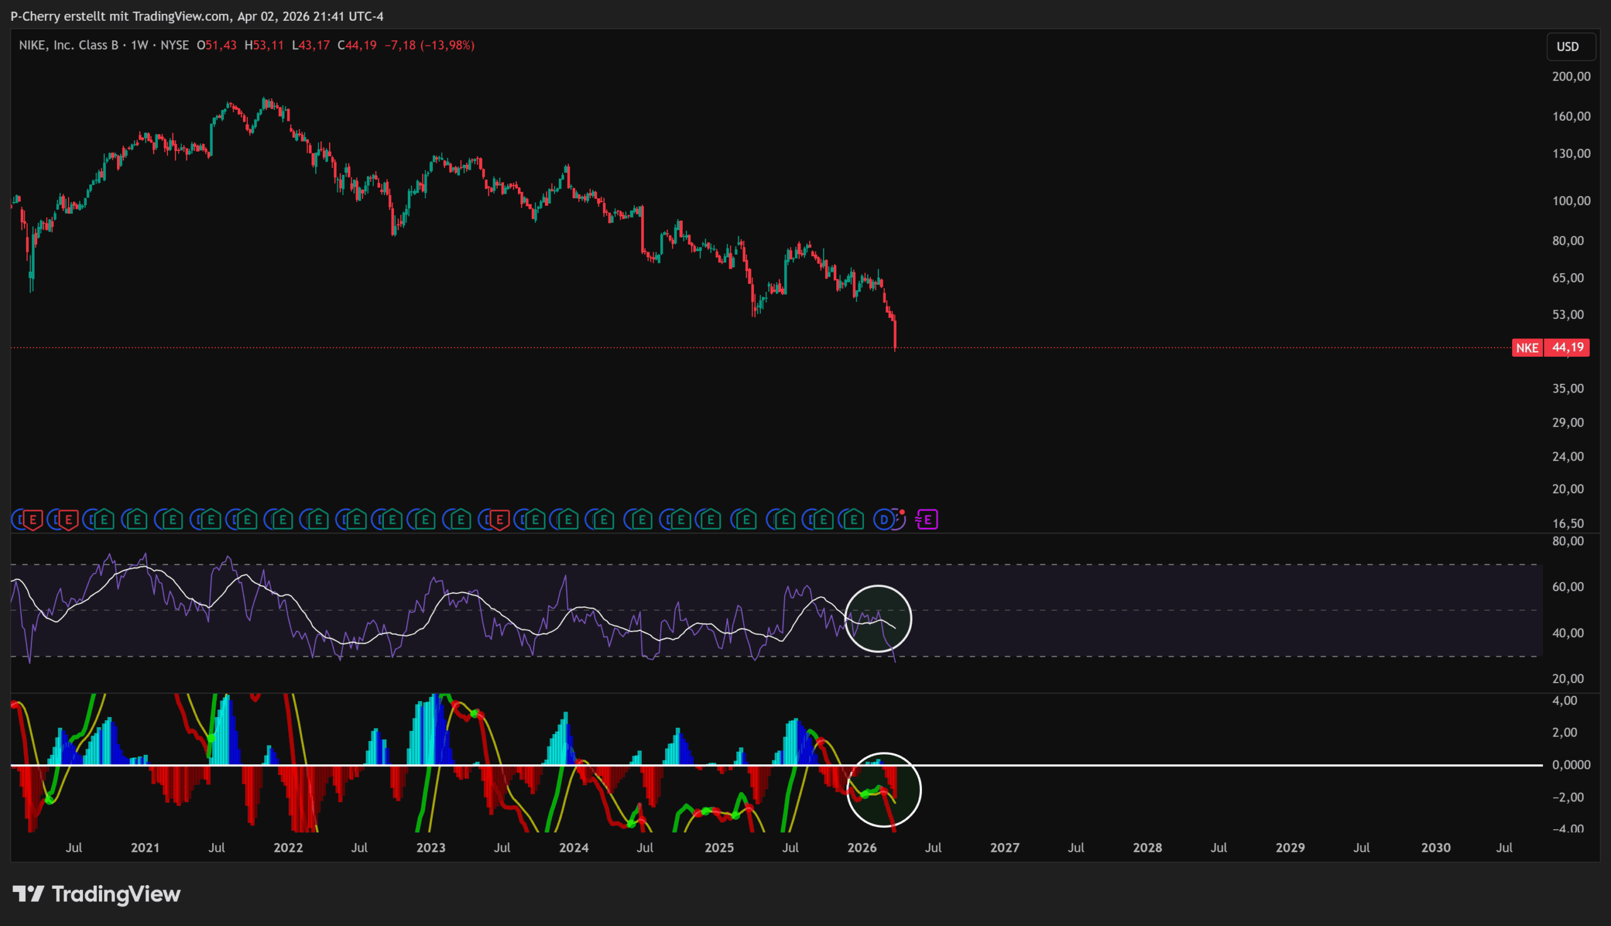The height and width of the screenshot is (926, 1611).
Task: Click the leftmost red earnings E marker
Action: tap(33, 520)
